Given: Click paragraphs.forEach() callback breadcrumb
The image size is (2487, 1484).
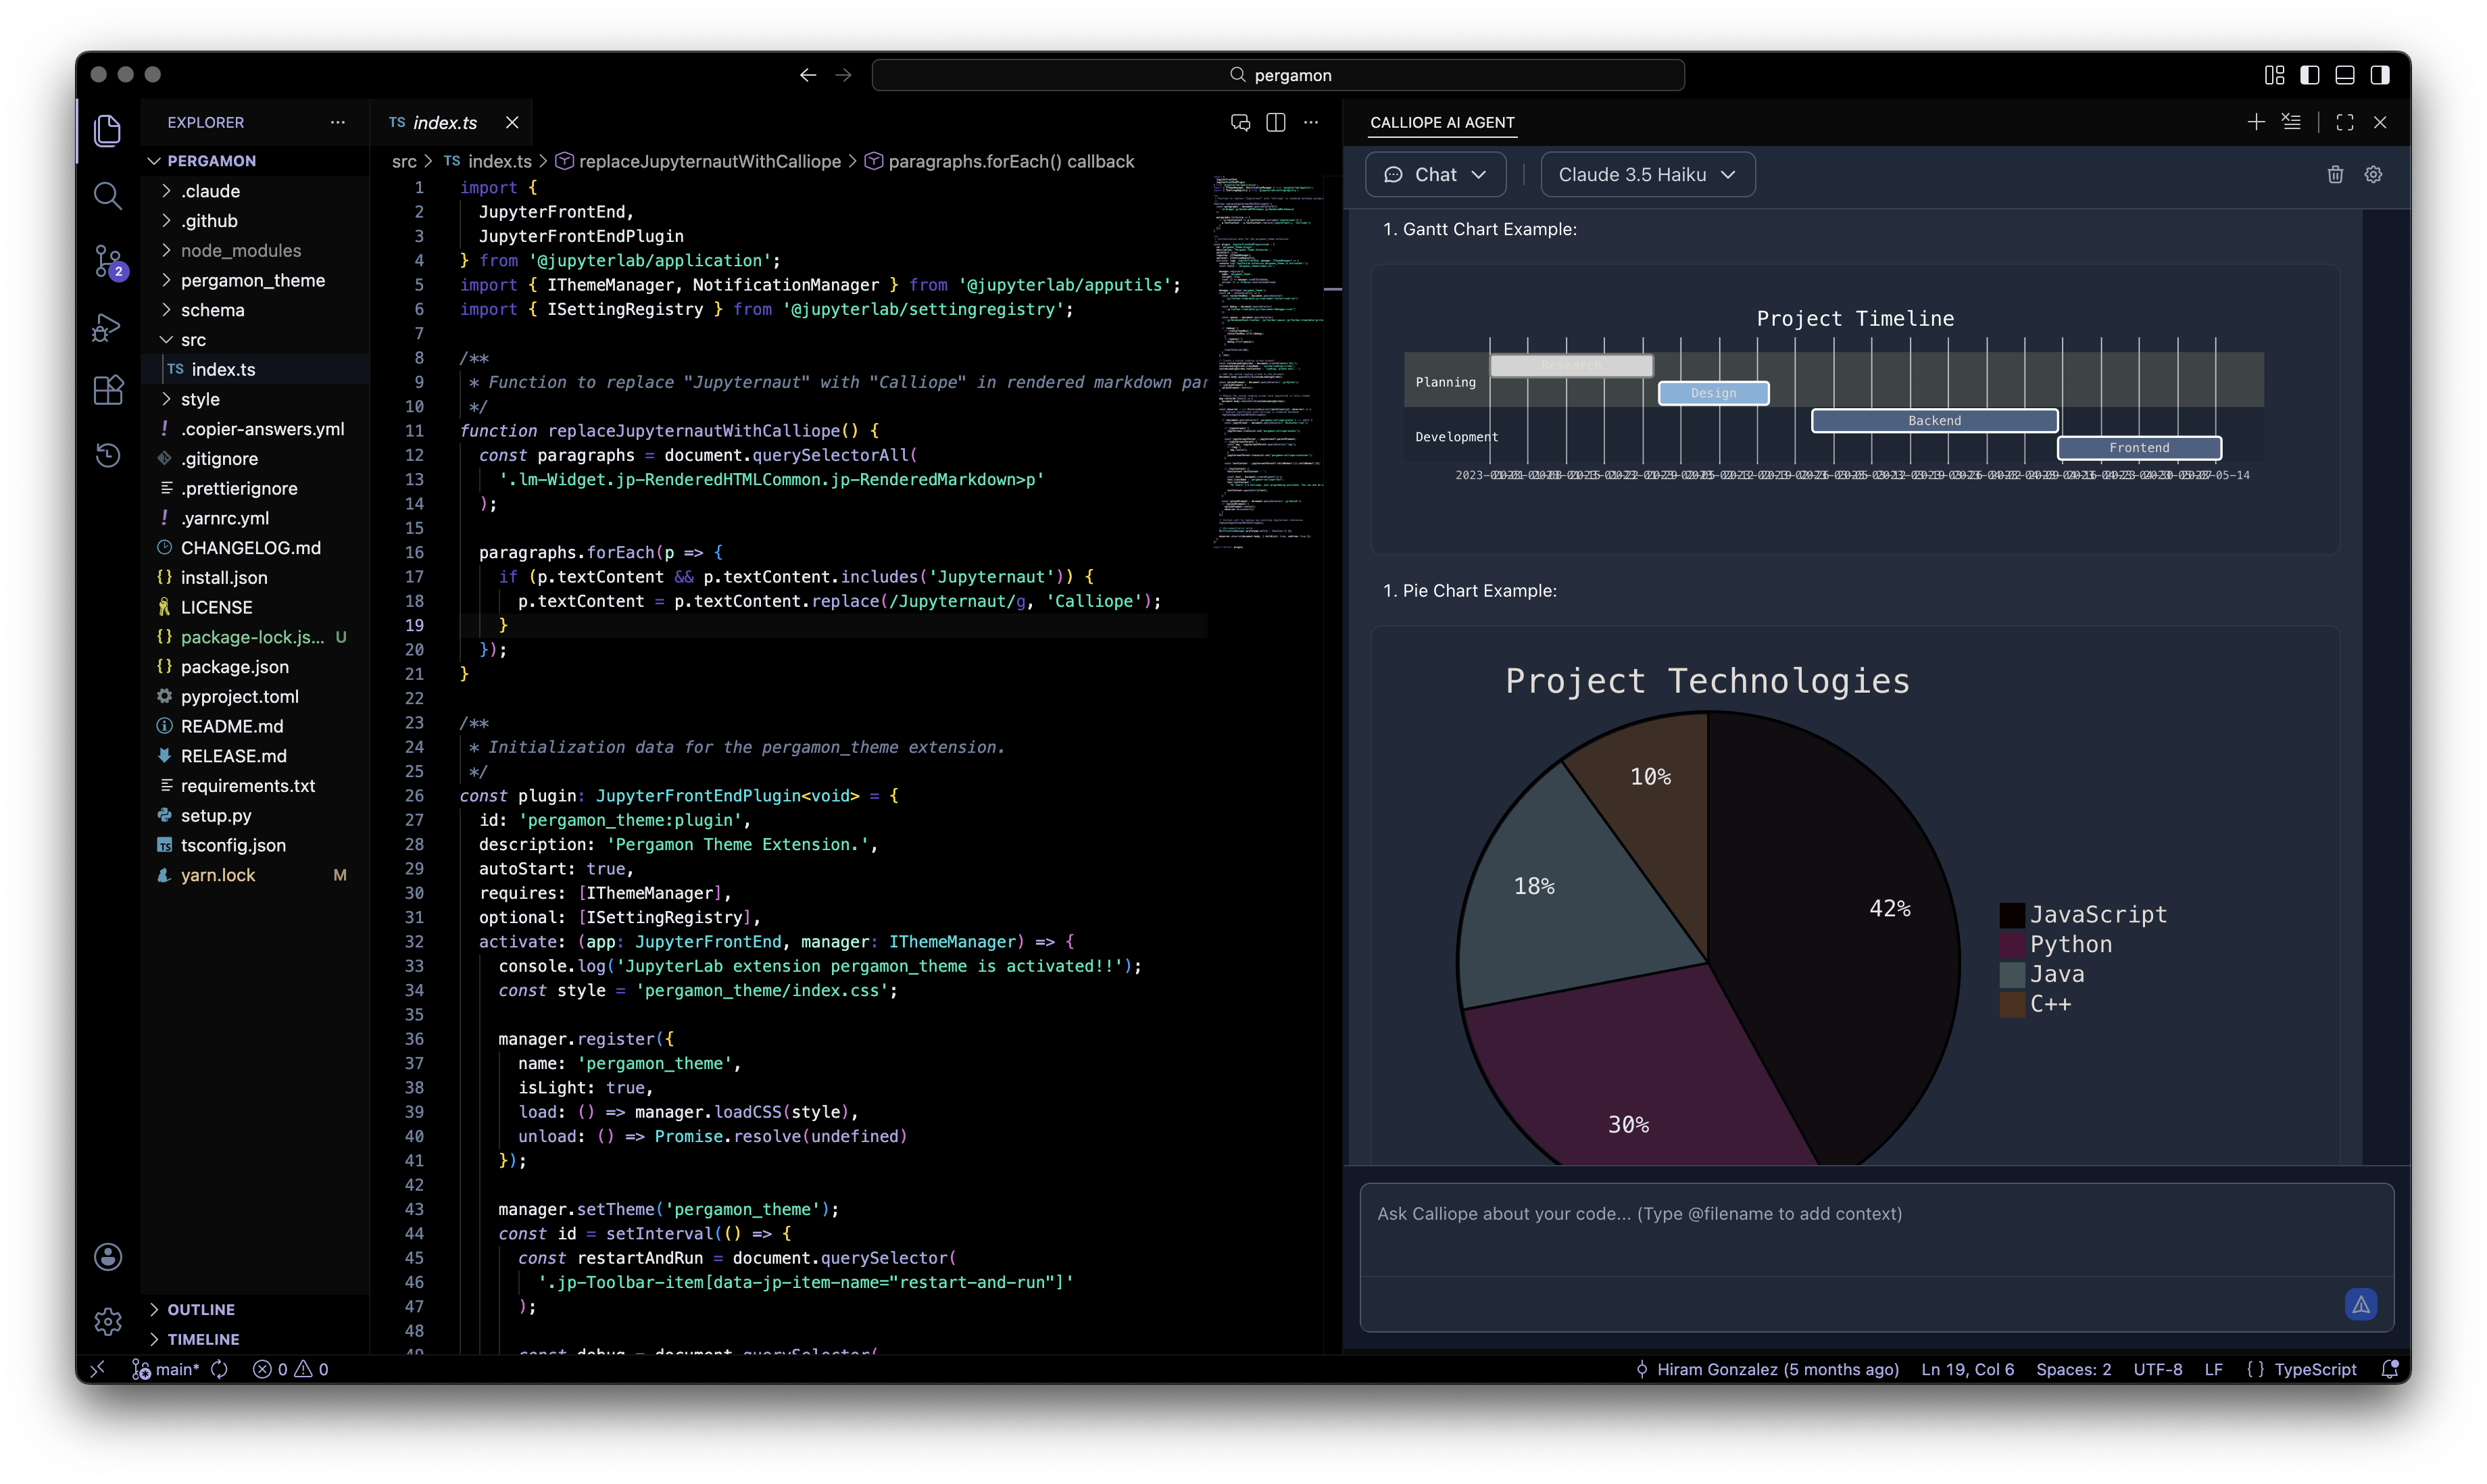Looking at the screenshot, I should (999, 161).
